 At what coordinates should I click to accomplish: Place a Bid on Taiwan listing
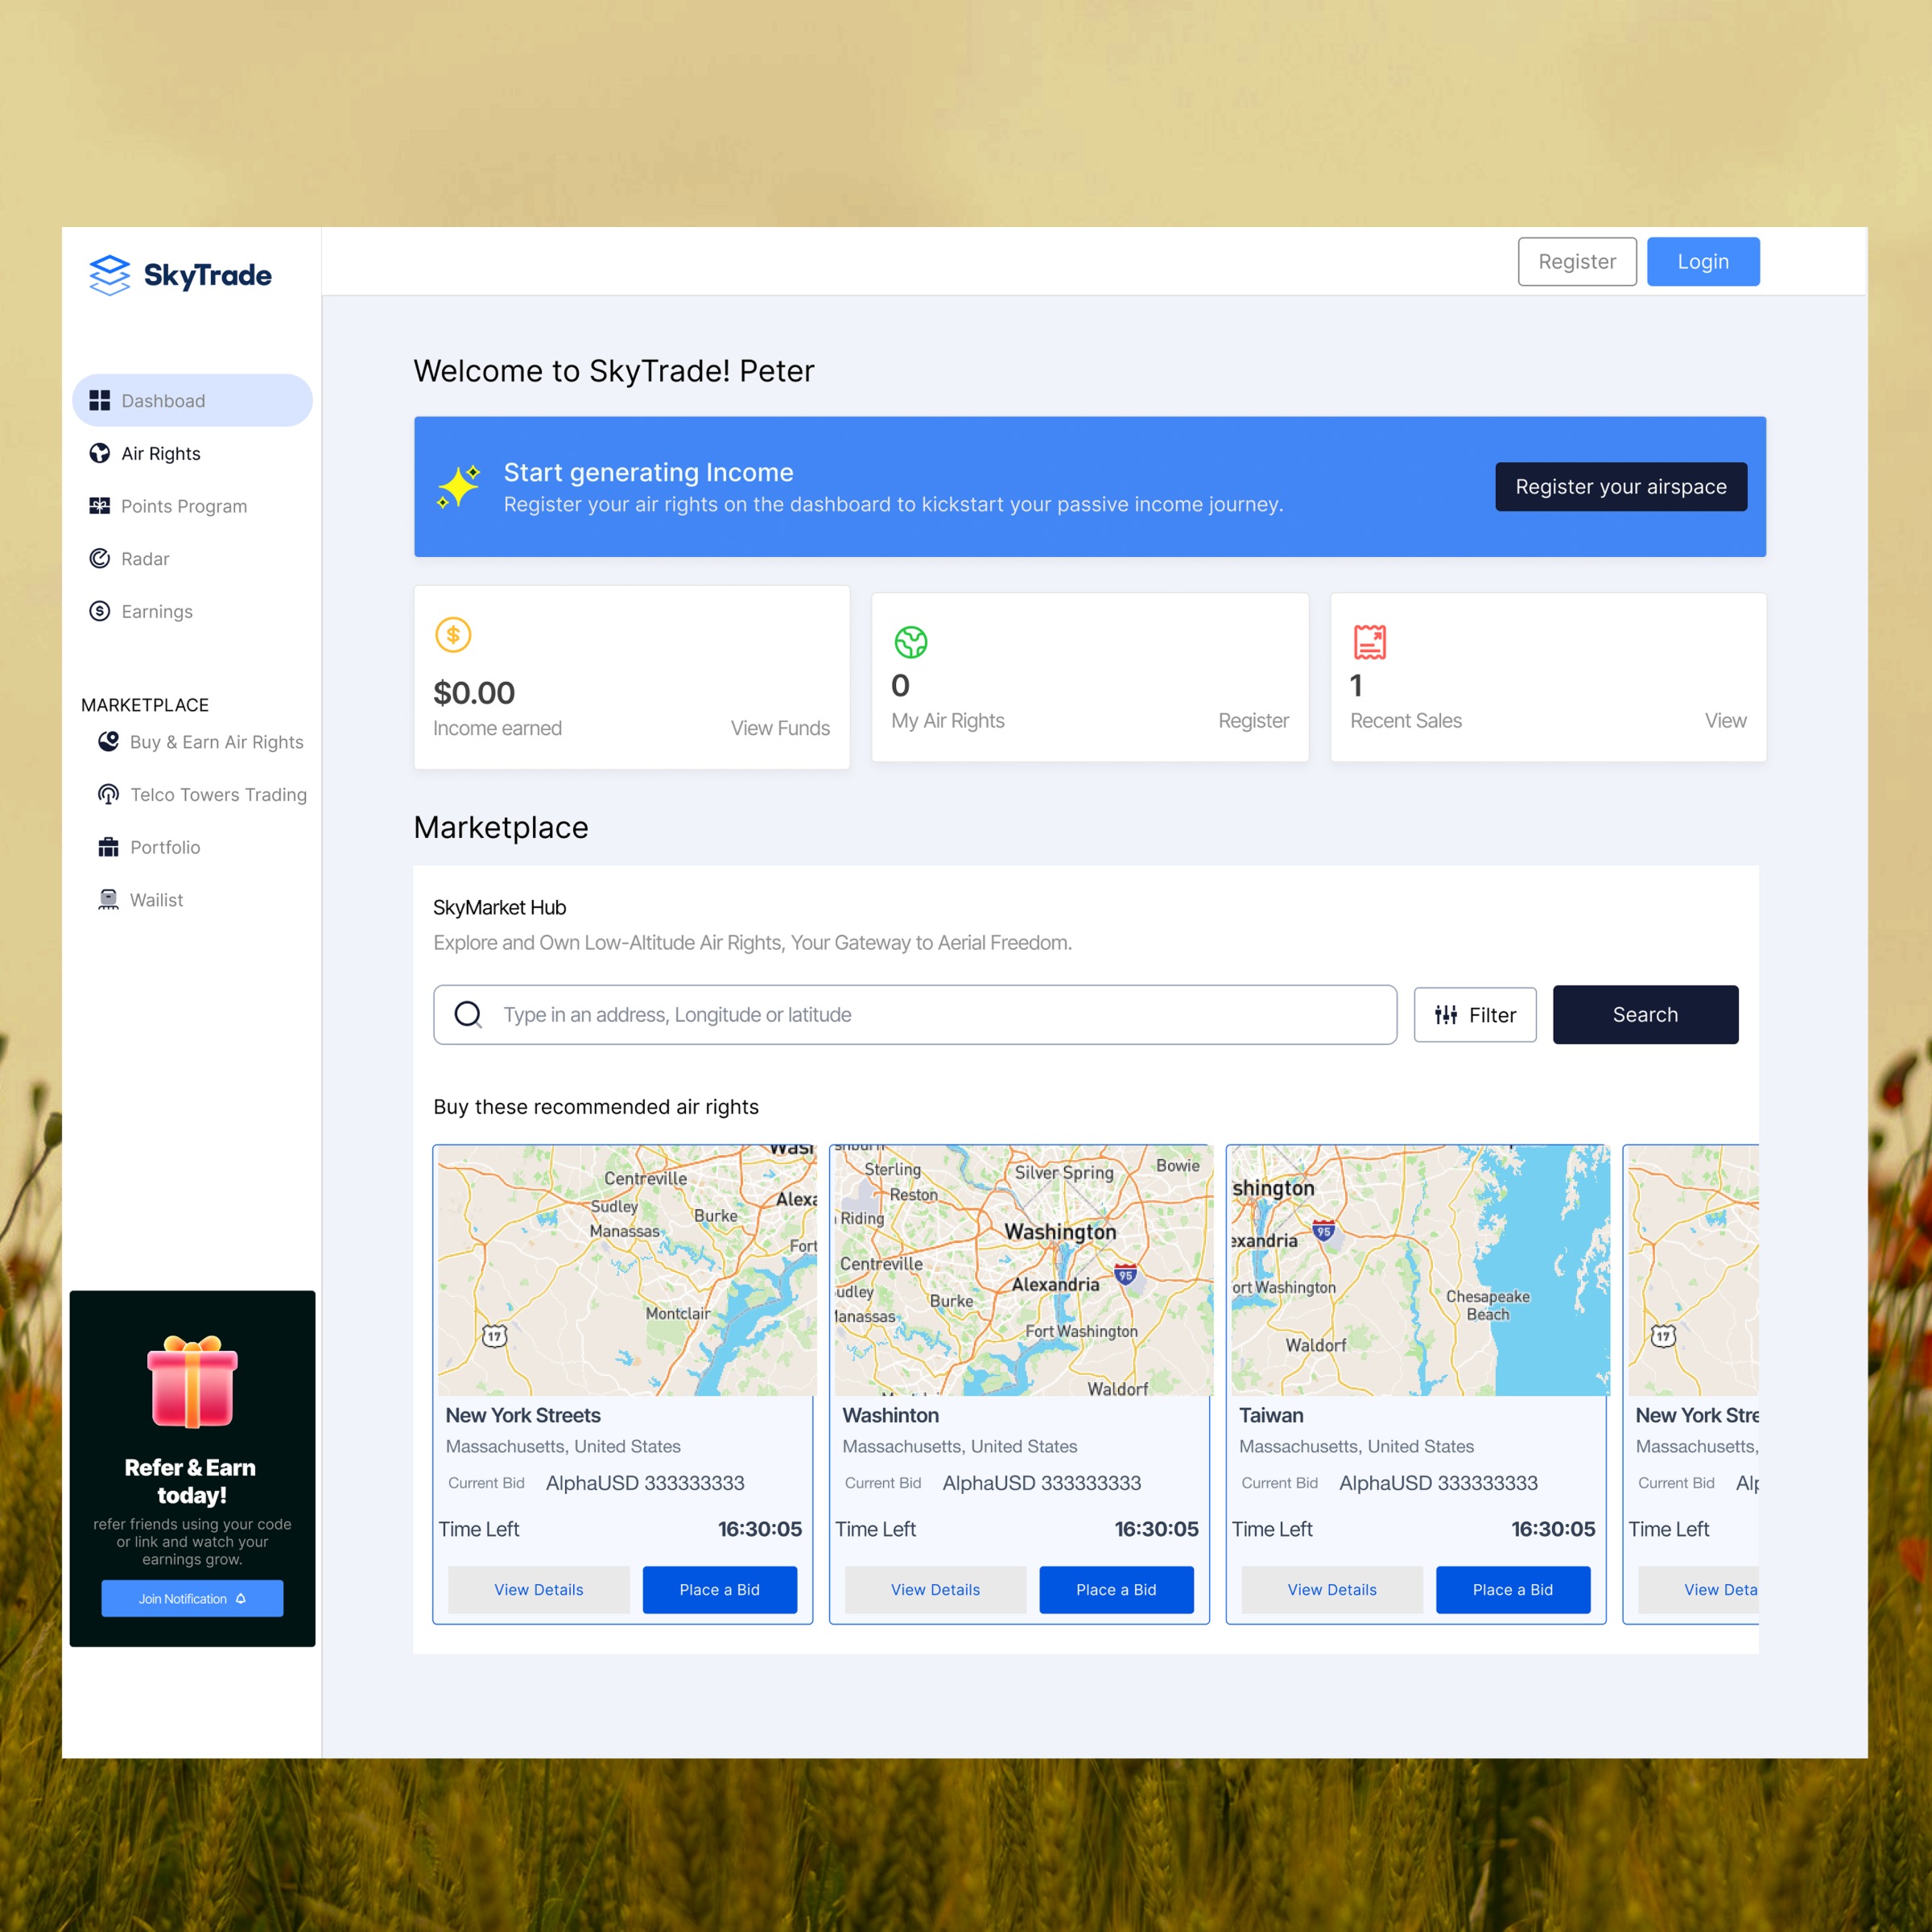[1512, 1589]
